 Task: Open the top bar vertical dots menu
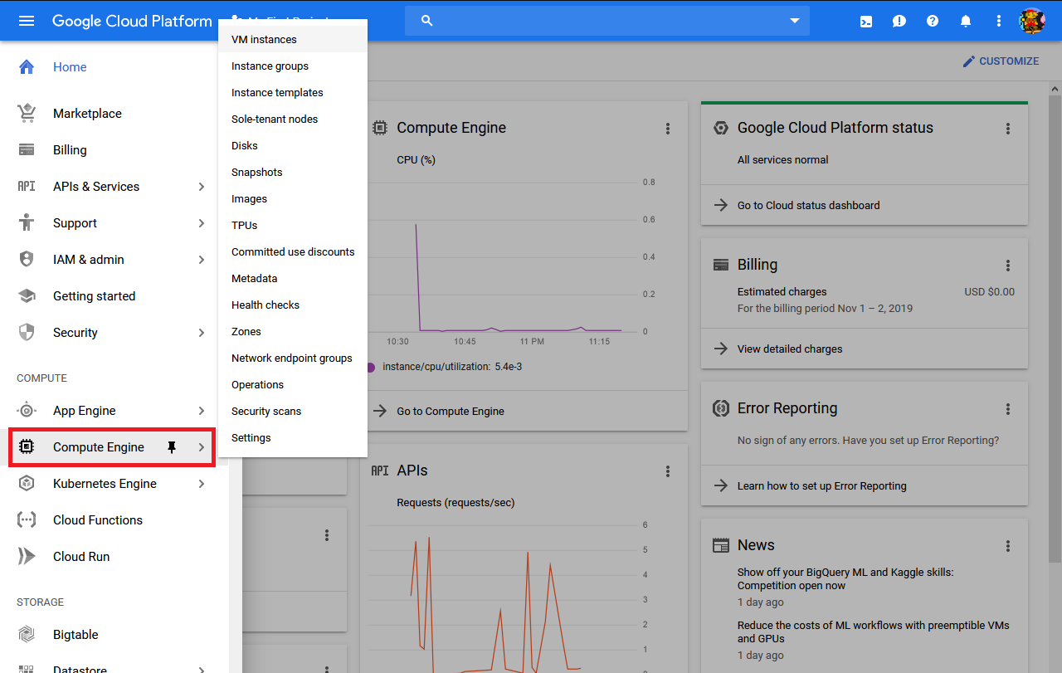[999, 21]
